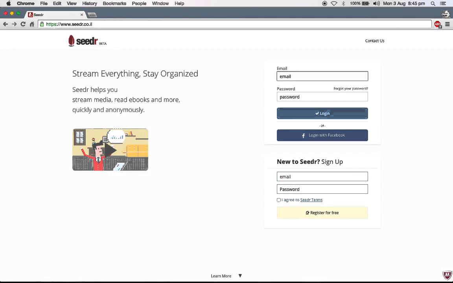
Task: Open the Bookmarks menu
Action: point(114,4)
